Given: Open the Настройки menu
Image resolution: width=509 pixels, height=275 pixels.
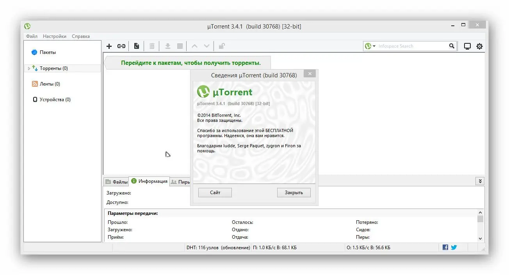Looking at the screenshot, I should 55,36.
